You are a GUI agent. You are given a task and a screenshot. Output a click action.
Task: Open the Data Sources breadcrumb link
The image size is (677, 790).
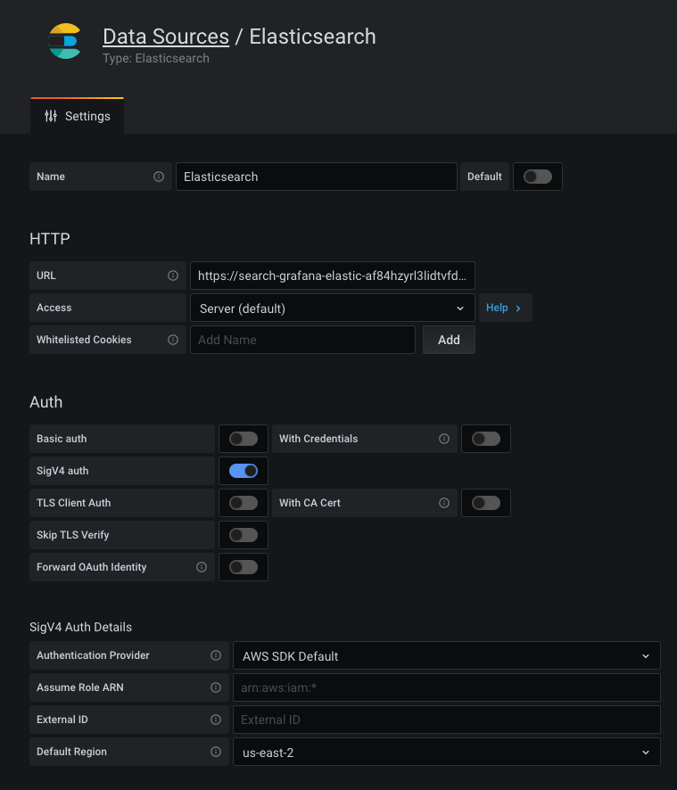pyautogui.click(x=166, y=37)
